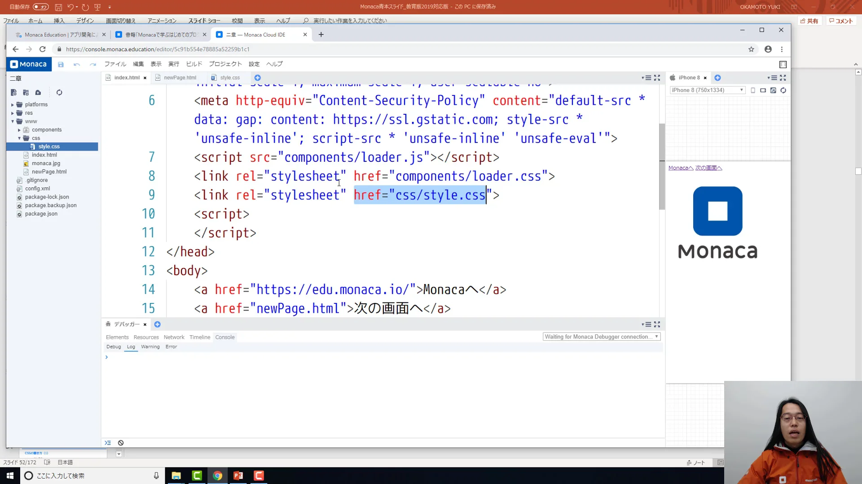Click the Windows taskbar search box

[92, 475]
